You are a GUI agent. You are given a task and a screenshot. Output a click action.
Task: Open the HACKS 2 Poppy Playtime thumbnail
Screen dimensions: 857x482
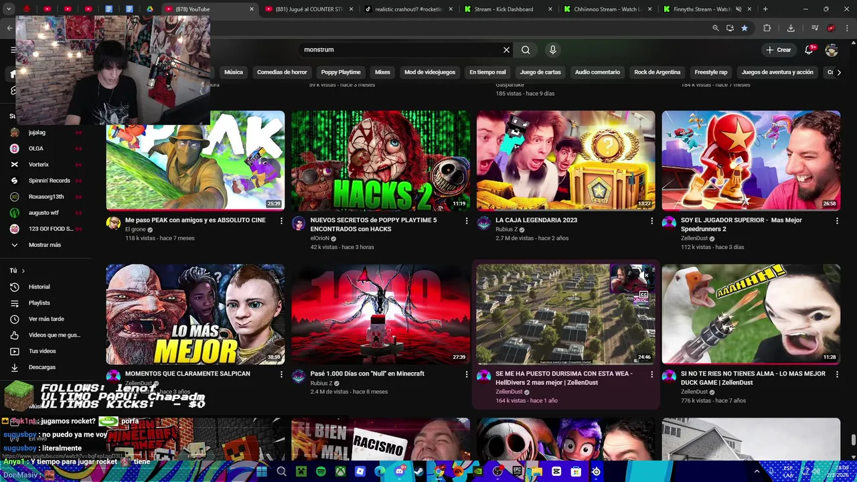point(380,161)
